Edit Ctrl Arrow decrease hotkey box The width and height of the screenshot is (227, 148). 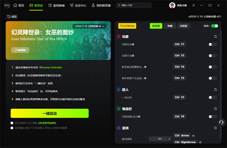pyautogui.click(x=182, y=136)
